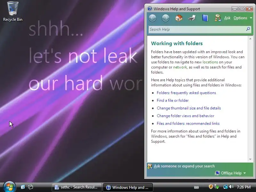Open Files and folders: recommended links
The height and width of the screenshot is (192, 256).
pos(188,124)
